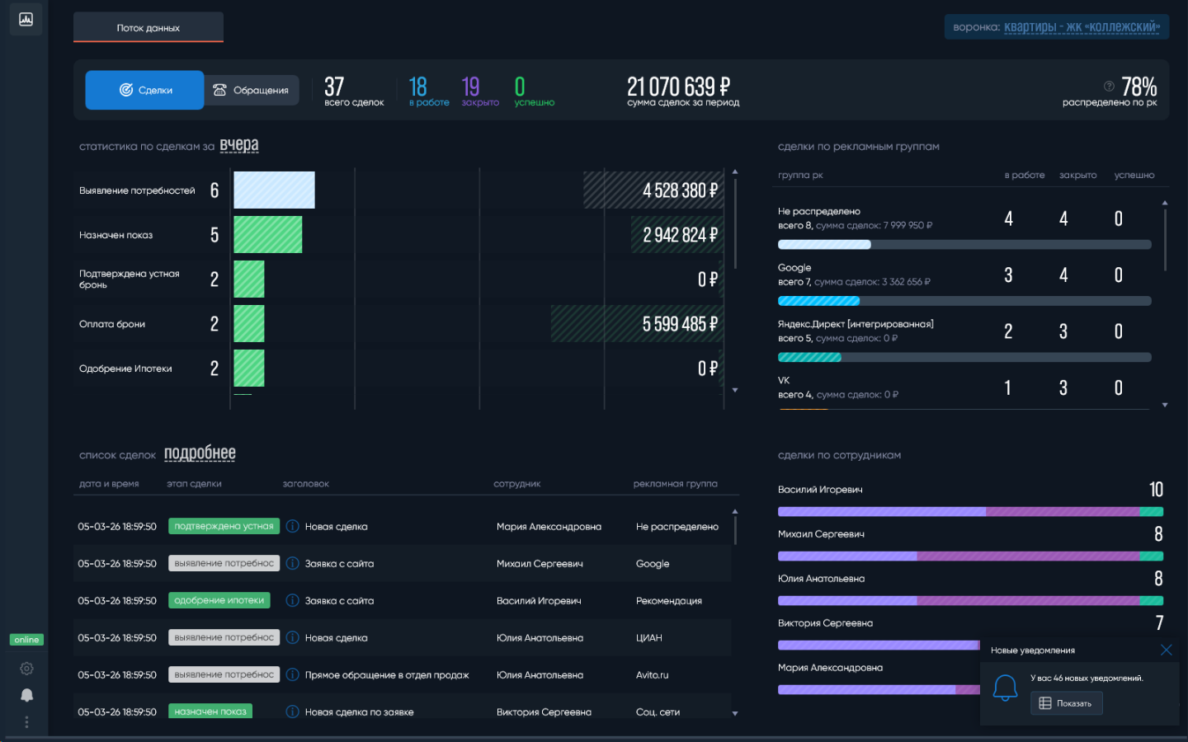1188x742 pixels.
Task: Switch to the Обращения view
Action: [x=252, y=90]
